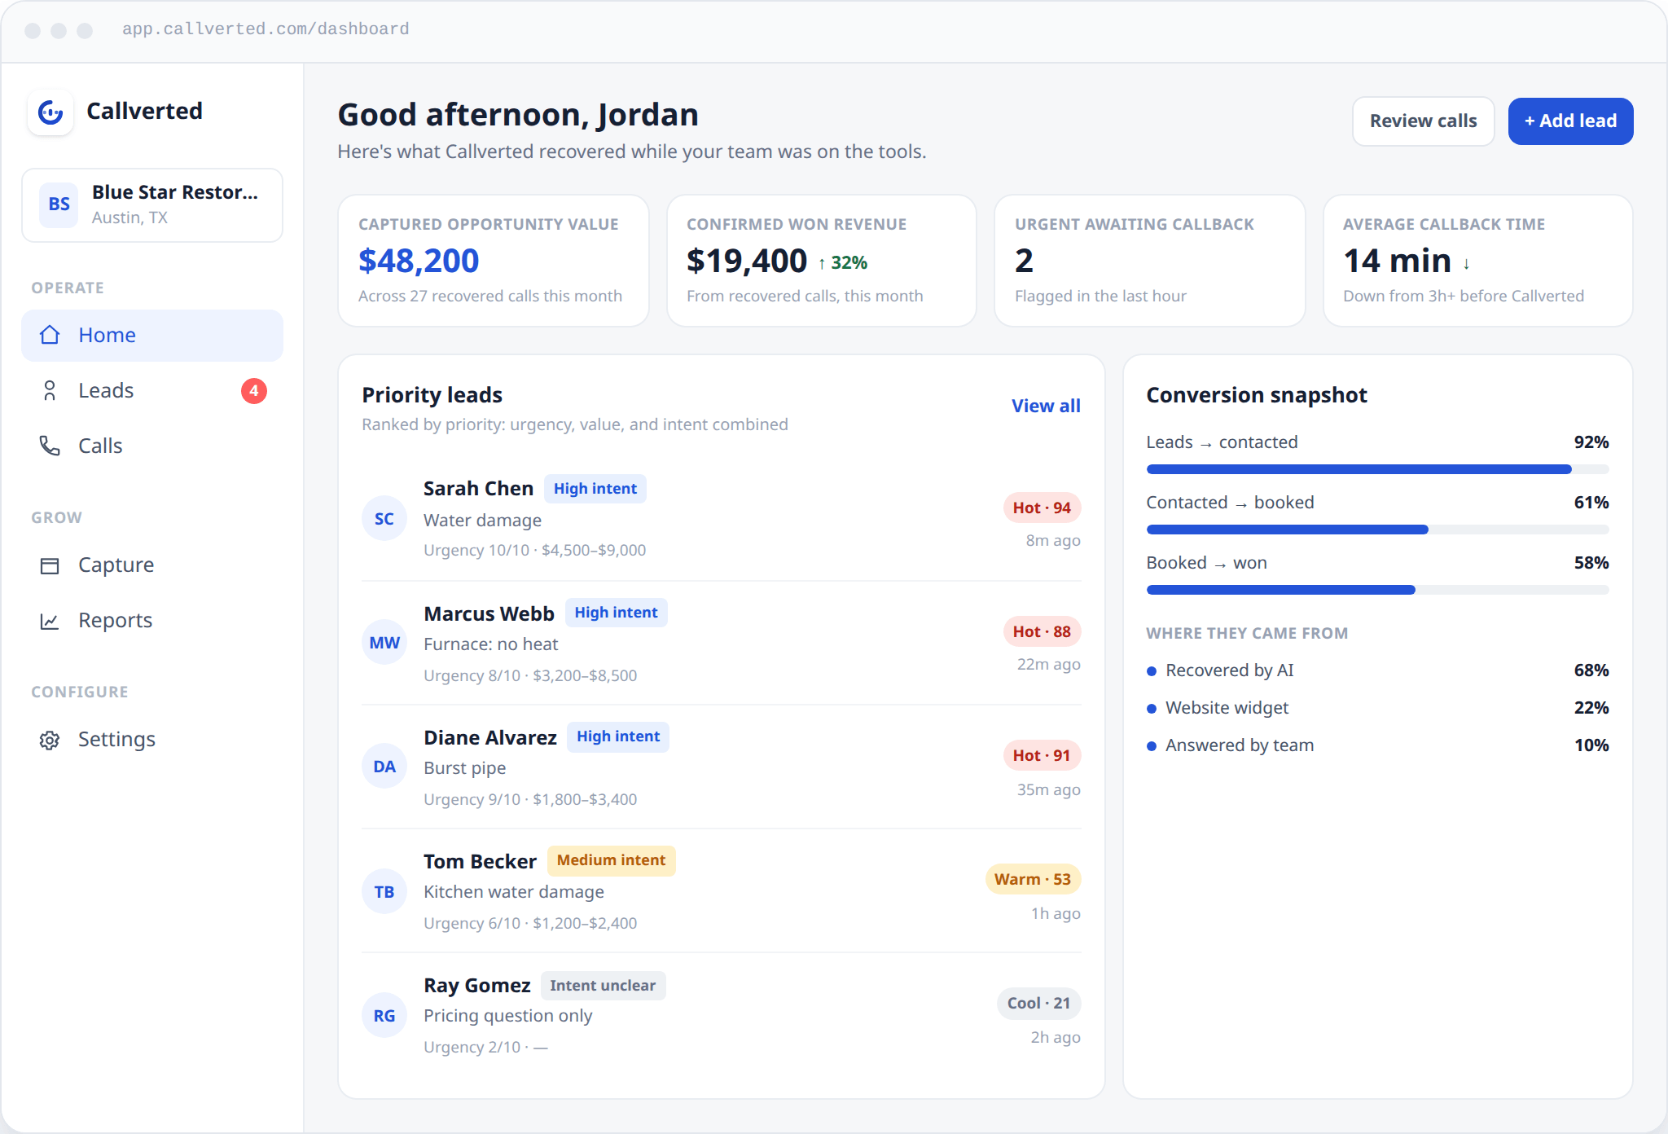Screen dimensions: 1668x1134
Task: Select the Marcus Webb lead name
Action: [489, 613]
